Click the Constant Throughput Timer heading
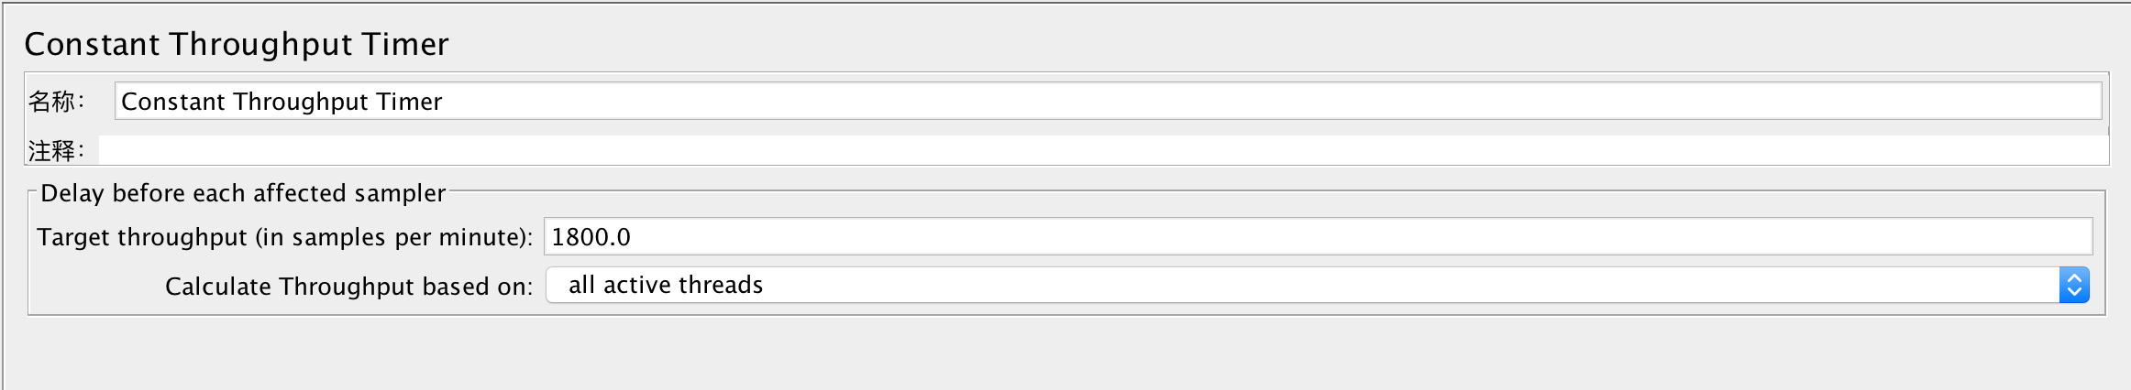This screenshot has width=2131, height=390. point(237,44)
